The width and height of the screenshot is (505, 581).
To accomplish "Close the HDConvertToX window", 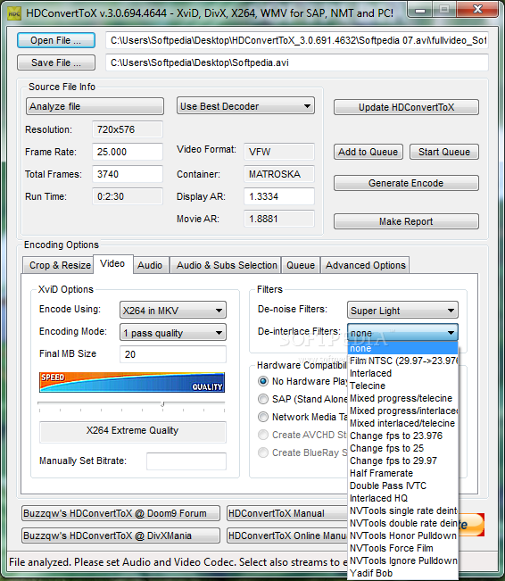I will 477,9.
